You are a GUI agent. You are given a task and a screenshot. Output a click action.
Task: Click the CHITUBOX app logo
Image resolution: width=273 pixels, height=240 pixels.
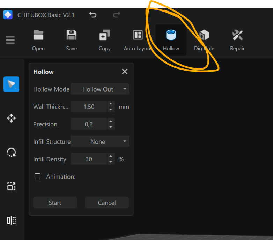click(8, 15)
